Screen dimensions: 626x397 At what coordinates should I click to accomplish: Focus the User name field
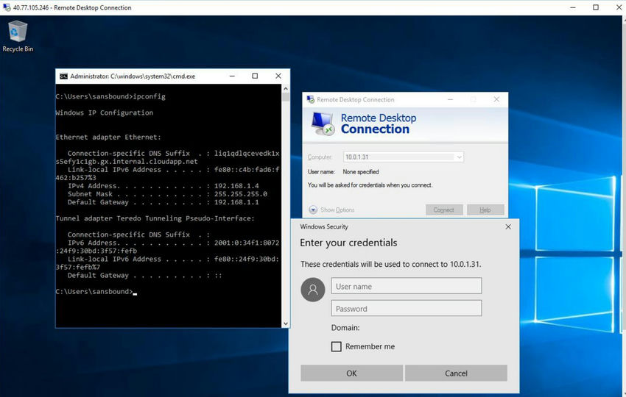[407, 286]
